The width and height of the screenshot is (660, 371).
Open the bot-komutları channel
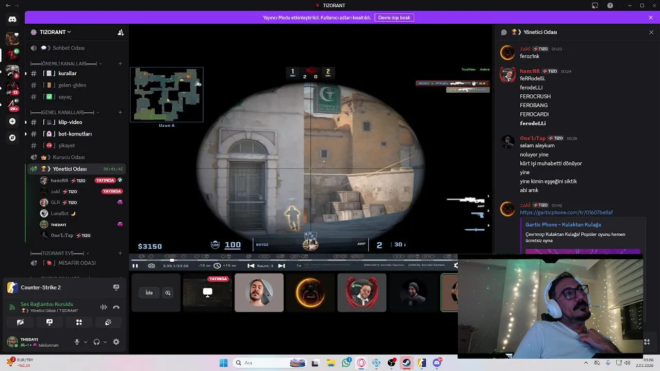[x=77, y=134]
